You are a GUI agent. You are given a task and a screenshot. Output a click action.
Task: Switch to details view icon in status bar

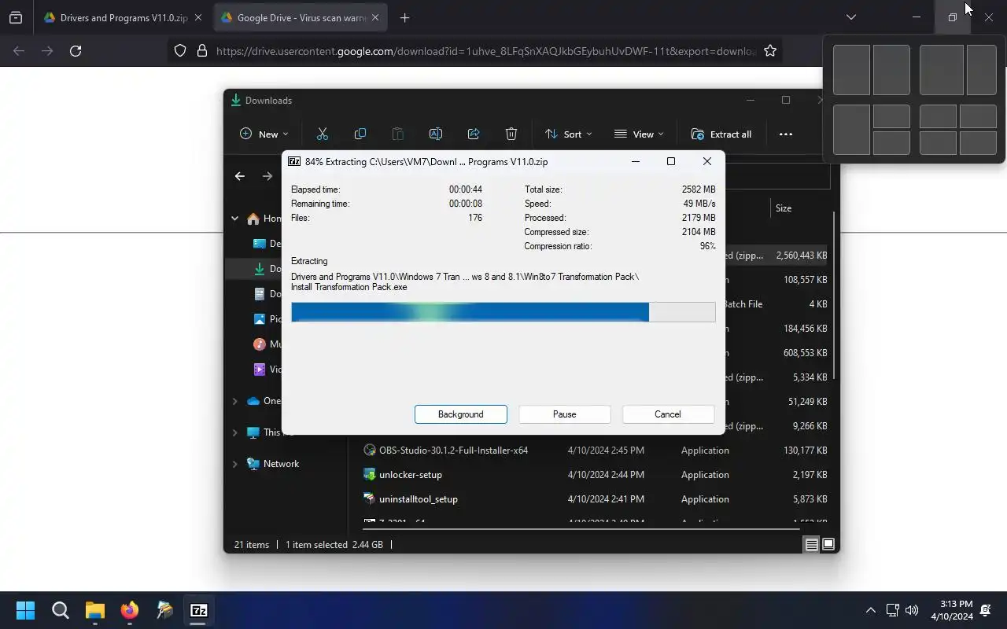point(811,544)
